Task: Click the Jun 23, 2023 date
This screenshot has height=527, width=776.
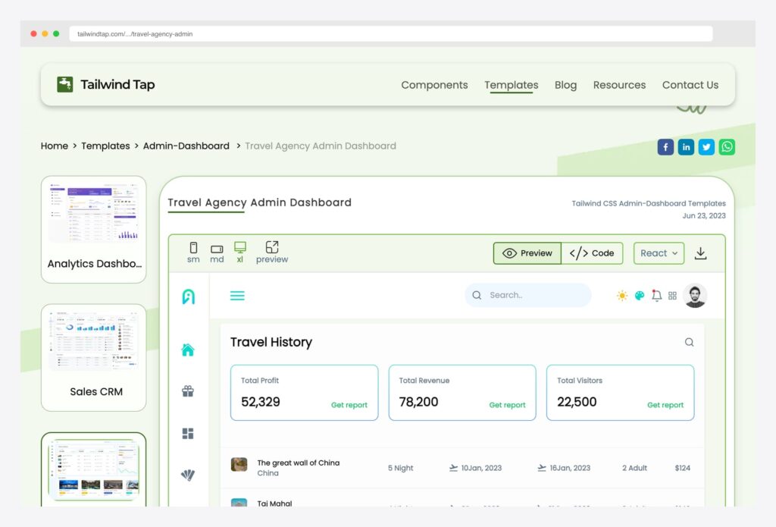Action: [x=704, y=216]
